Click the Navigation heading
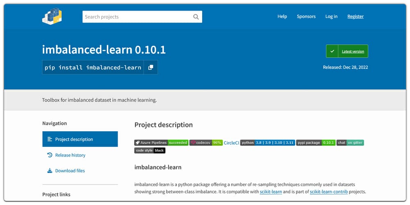The height and width of the screenshot is (205, 410). (55, 123)
